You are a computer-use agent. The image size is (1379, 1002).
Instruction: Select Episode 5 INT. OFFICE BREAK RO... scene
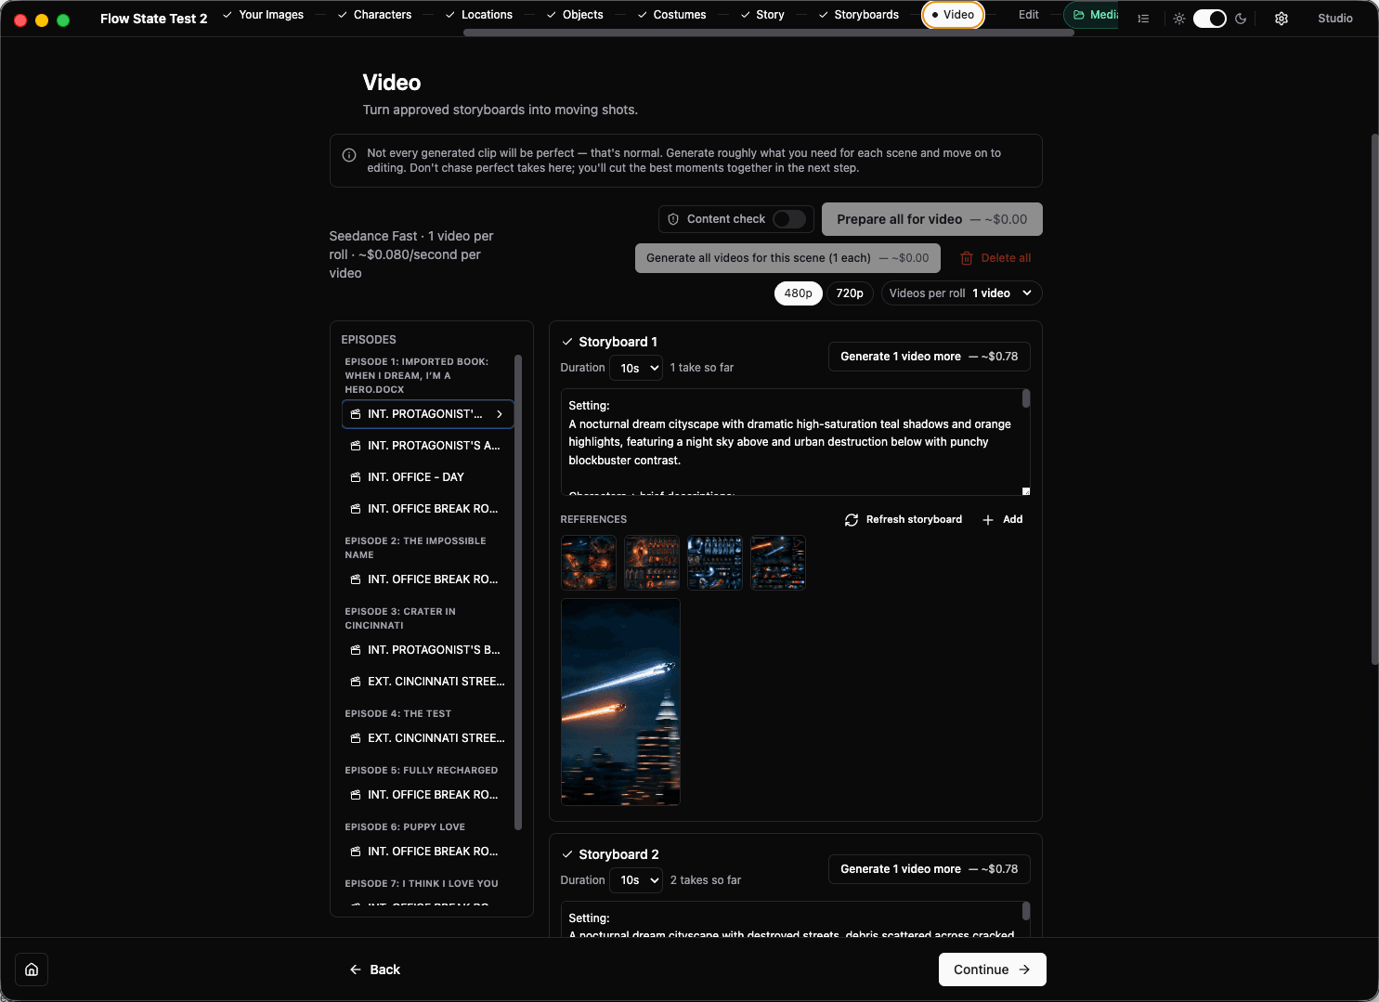[x=427, y=795]
